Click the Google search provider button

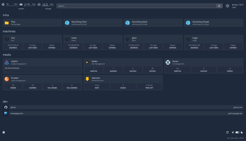(219, 6)
